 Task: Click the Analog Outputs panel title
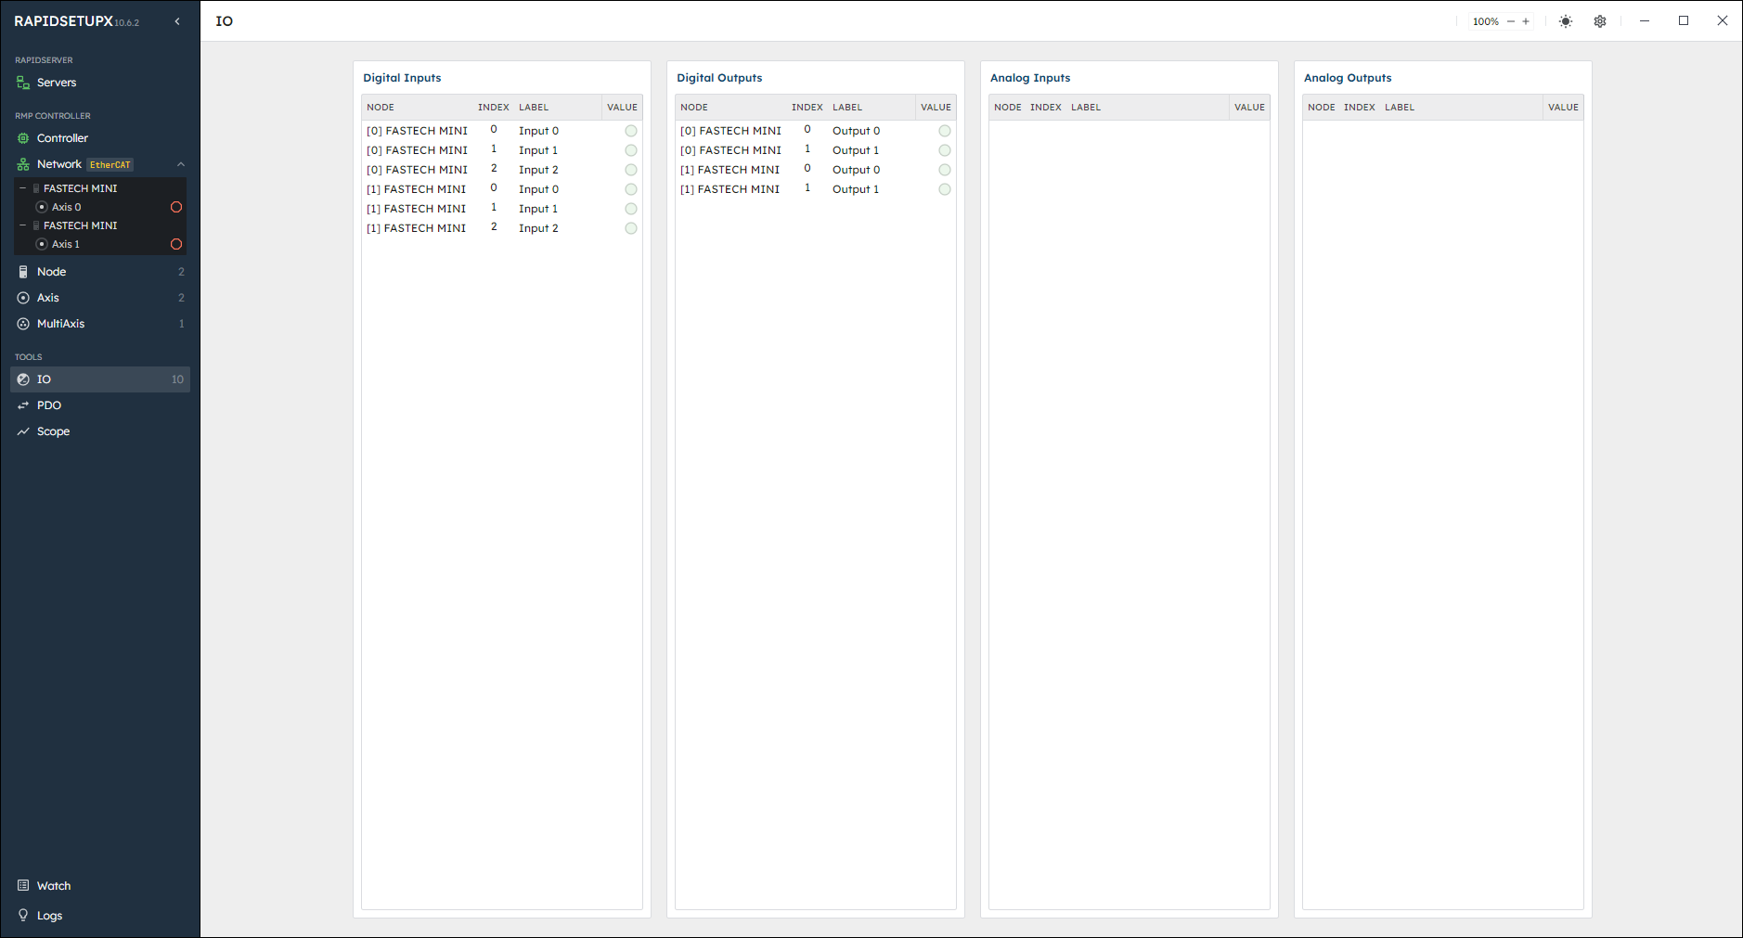point(1348,78)
